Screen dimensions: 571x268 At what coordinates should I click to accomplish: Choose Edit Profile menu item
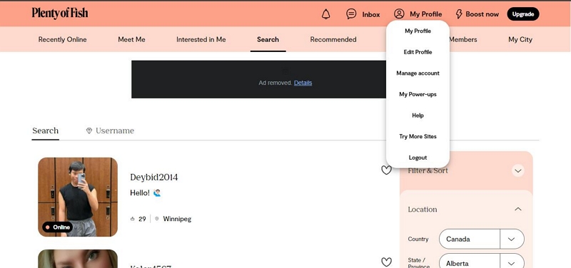418,52
